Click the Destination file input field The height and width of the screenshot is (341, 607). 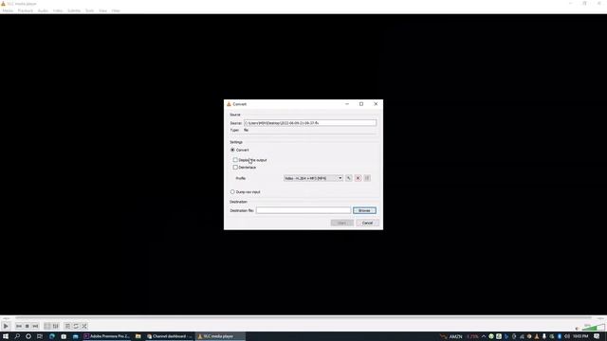click(303, 210)
